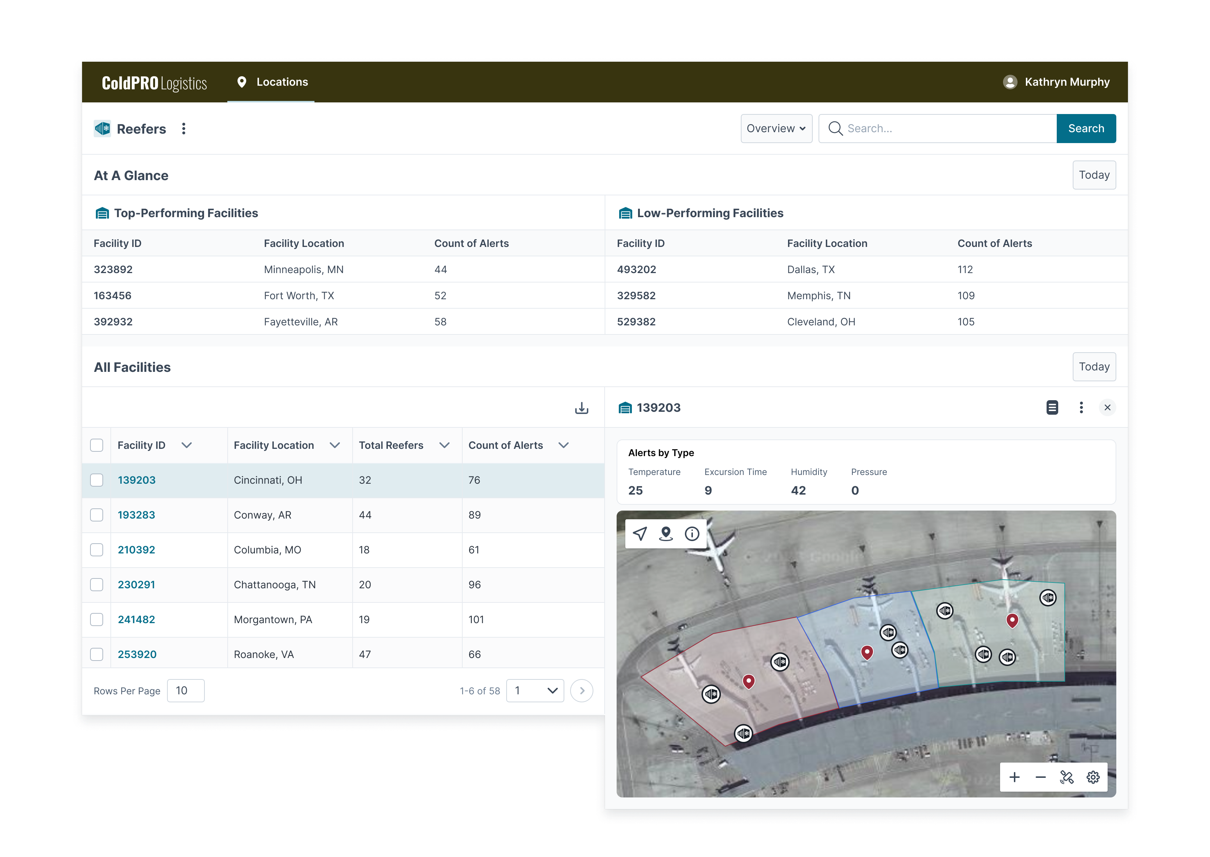
Task: Toggle the select-all header checkbox
Action: point(97,446)
